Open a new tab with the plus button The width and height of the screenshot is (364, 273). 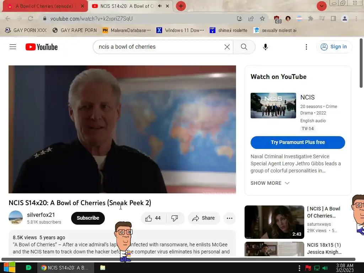pyautogui.click(x=181, y=6)
